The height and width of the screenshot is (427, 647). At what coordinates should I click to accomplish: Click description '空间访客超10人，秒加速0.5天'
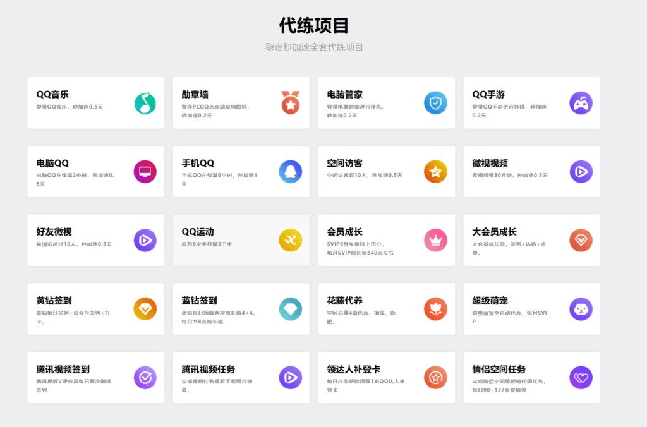click(x=365, y=176)
